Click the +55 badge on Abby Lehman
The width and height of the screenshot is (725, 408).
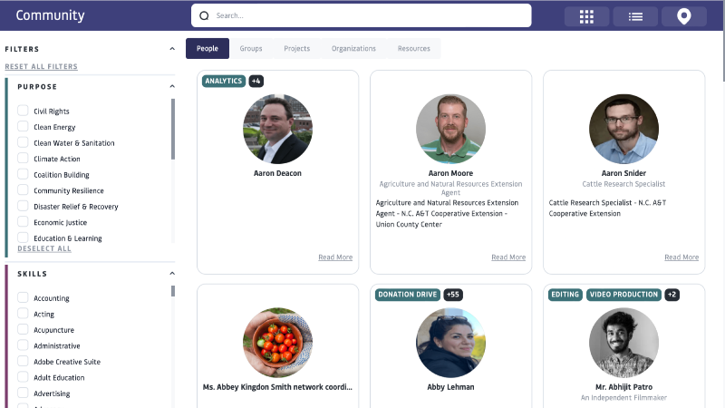[453, 295]
